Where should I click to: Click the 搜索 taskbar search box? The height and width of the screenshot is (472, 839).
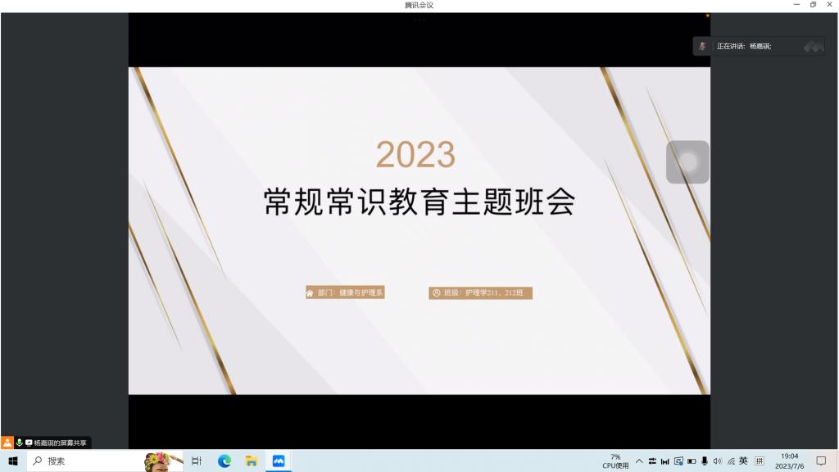[x=82, y=461]
